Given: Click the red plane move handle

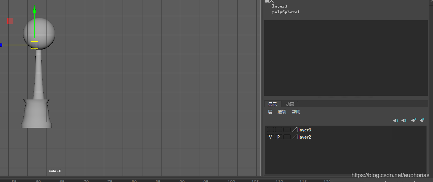Looking at the screenshot, I should click(x=10, y=21).
